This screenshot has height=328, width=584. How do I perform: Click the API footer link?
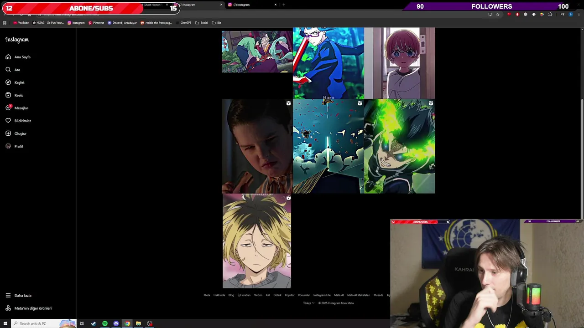pos(268,295)
